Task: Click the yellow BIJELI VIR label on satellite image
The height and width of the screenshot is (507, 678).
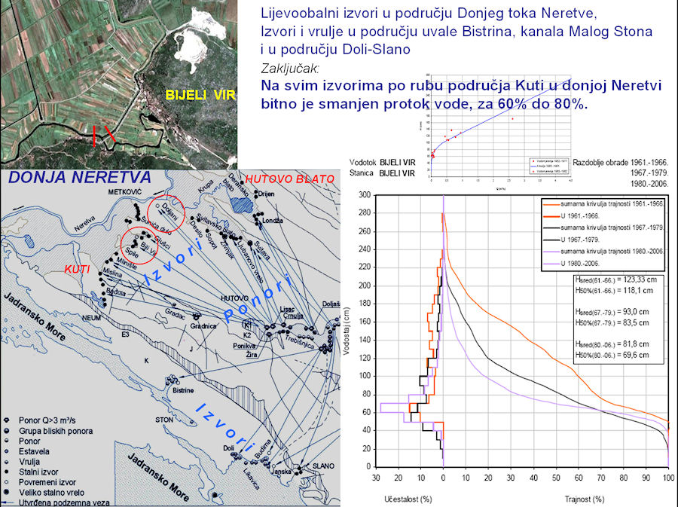Action: (200, 96)
